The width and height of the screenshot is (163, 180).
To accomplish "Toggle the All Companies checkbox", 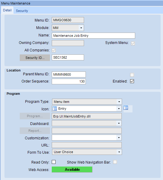I will [54, 50].
